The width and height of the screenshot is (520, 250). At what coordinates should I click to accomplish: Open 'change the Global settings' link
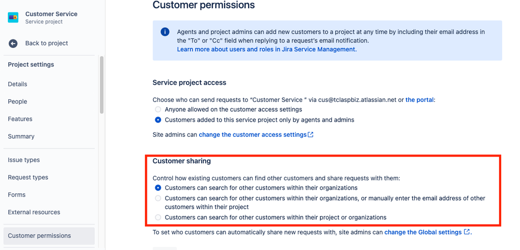click(x=423, y=232)
